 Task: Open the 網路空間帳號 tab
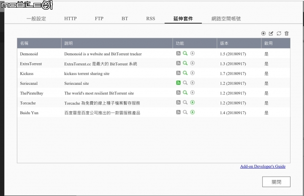[x=226, y=19]
